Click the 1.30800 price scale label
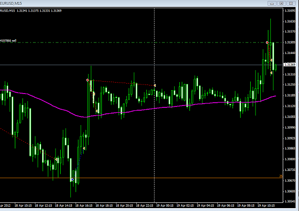This screenshot has width=299, height=211. click(x=290, y=159)
